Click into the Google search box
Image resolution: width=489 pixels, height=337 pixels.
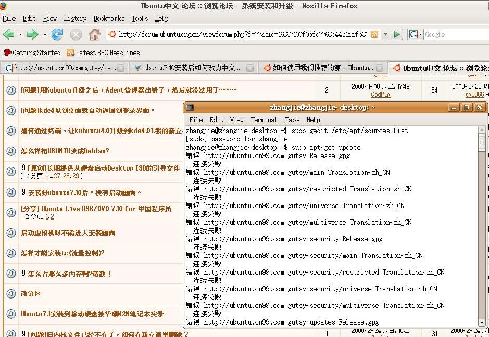(x=456, y=34)
